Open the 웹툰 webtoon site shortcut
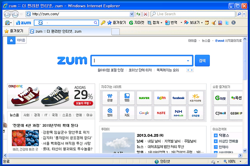Screen dimensions: 250x166 tap(127, 98)
